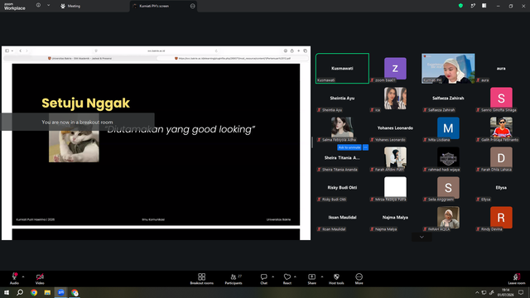
Task: Click zoom baa01 Z avatar
Action: click(395, 68)
